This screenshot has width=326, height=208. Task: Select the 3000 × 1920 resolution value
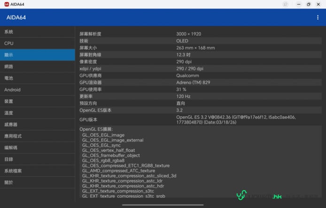tap(188, 34)
